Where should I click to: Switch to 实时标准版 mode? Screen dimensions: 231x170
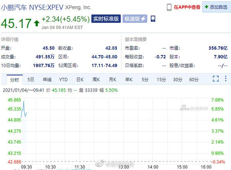pos(106,19)
